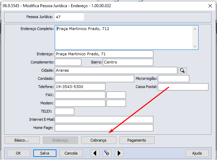
Task: Close the Modifica Pessoa Jurídica dialog
Action: click(x=210, y=6)
